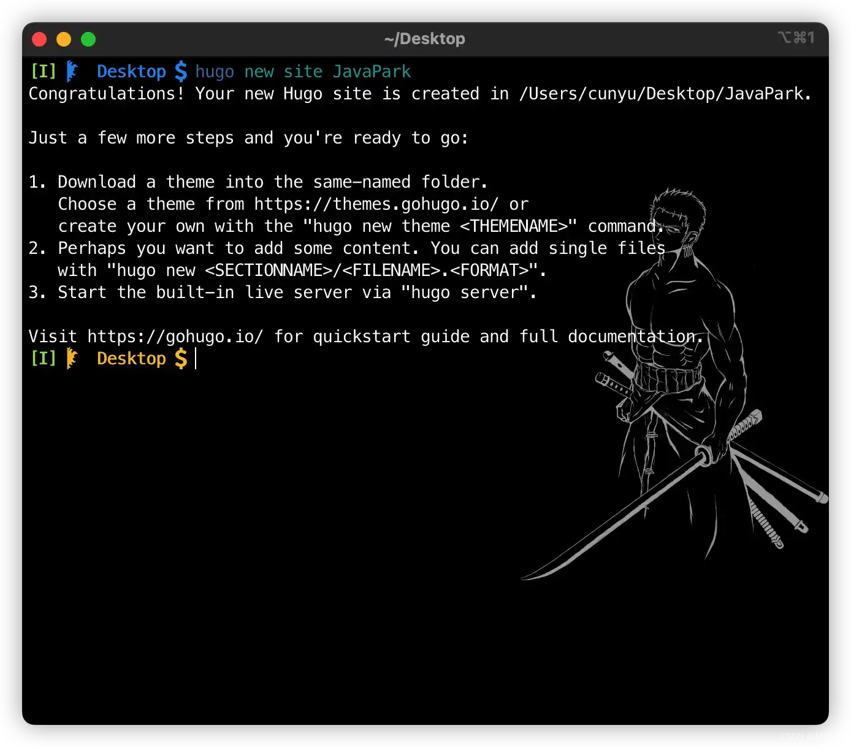Click the green [I] indicator on last line
This screenshot has width=851, height=747.
point(43,359)
